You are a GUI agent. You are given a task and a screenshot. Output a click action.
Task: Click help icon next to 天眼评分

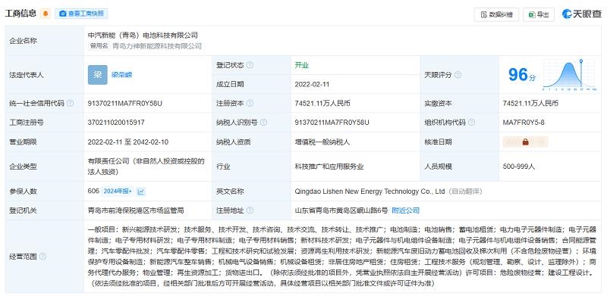[x=458, y=75]
